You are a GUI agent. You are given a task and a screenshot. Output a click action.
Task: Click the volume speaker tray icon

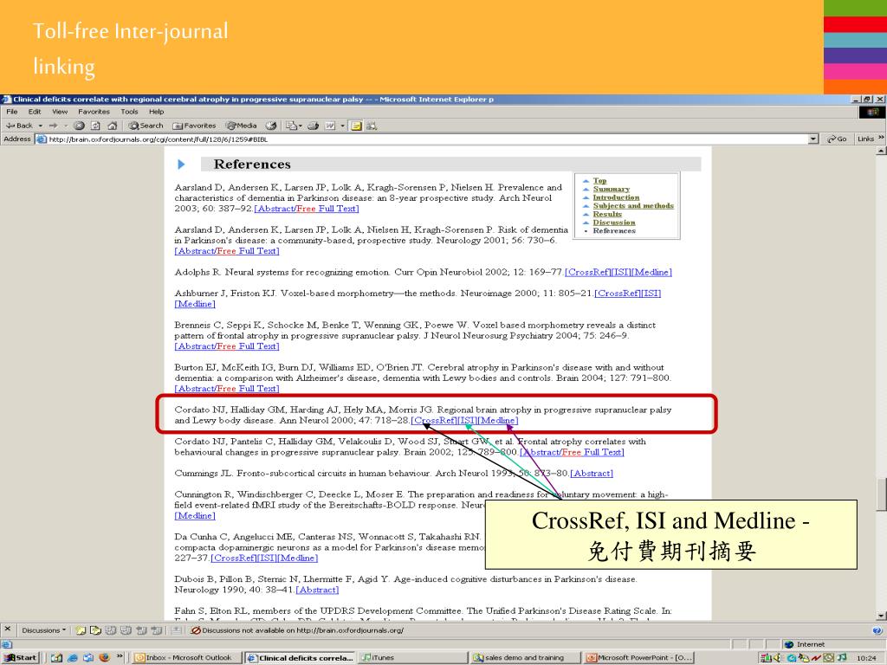(x=777, y=657)
